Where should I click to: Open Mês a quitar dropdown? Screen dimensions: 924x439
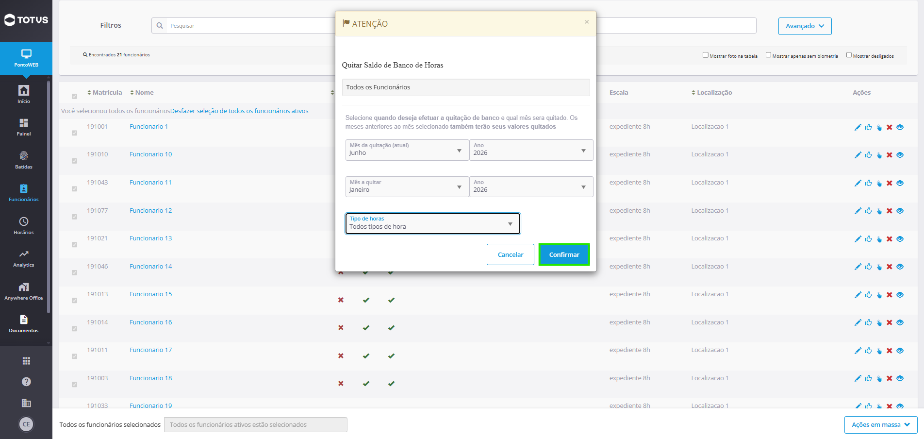pyautogui.click(x=407, y=187)
